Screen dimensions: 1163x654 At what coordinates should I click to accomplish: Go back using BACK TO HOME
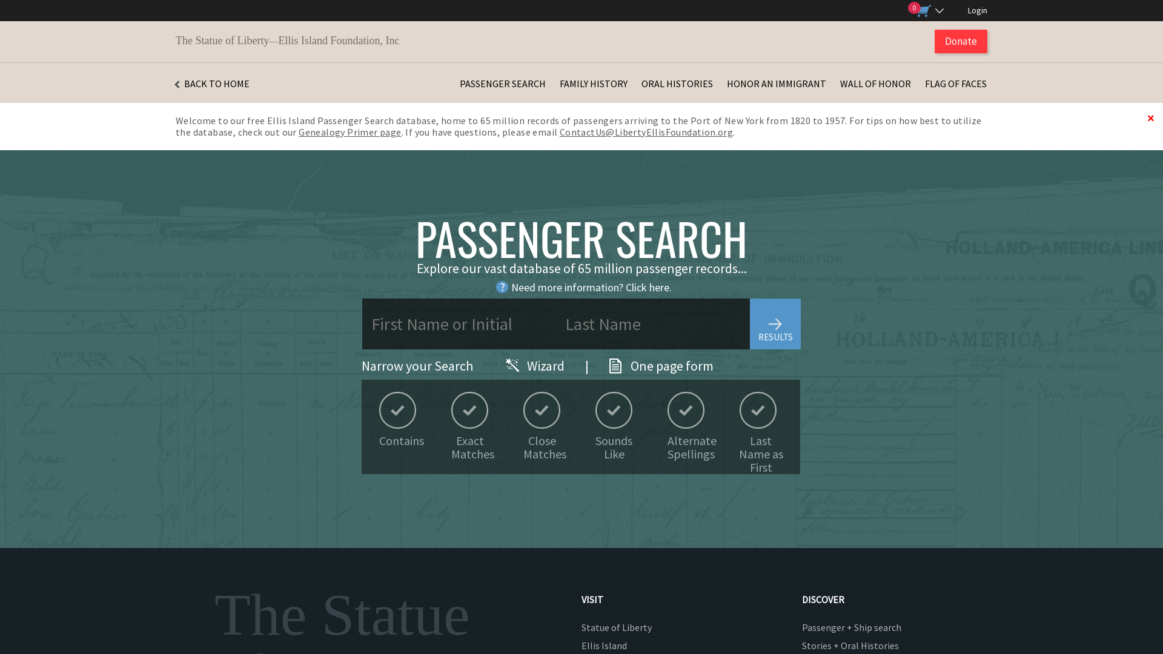tap(212, 84)
